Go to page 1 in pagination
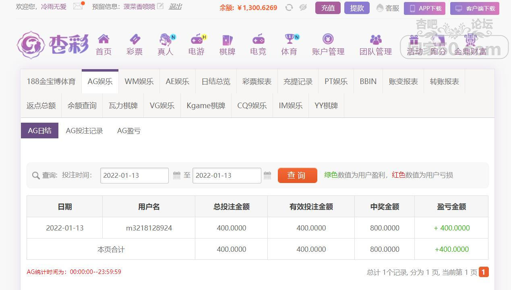The width and height of the screenshot is (511, 290). pyautogui.click(x=484, y=272)
